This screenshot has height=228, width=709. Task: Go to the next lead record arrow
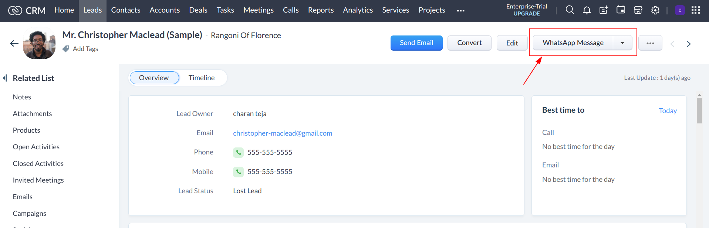(689, 44)
